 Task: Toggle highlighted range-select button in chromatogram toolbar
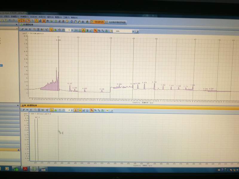click(51, 30)
